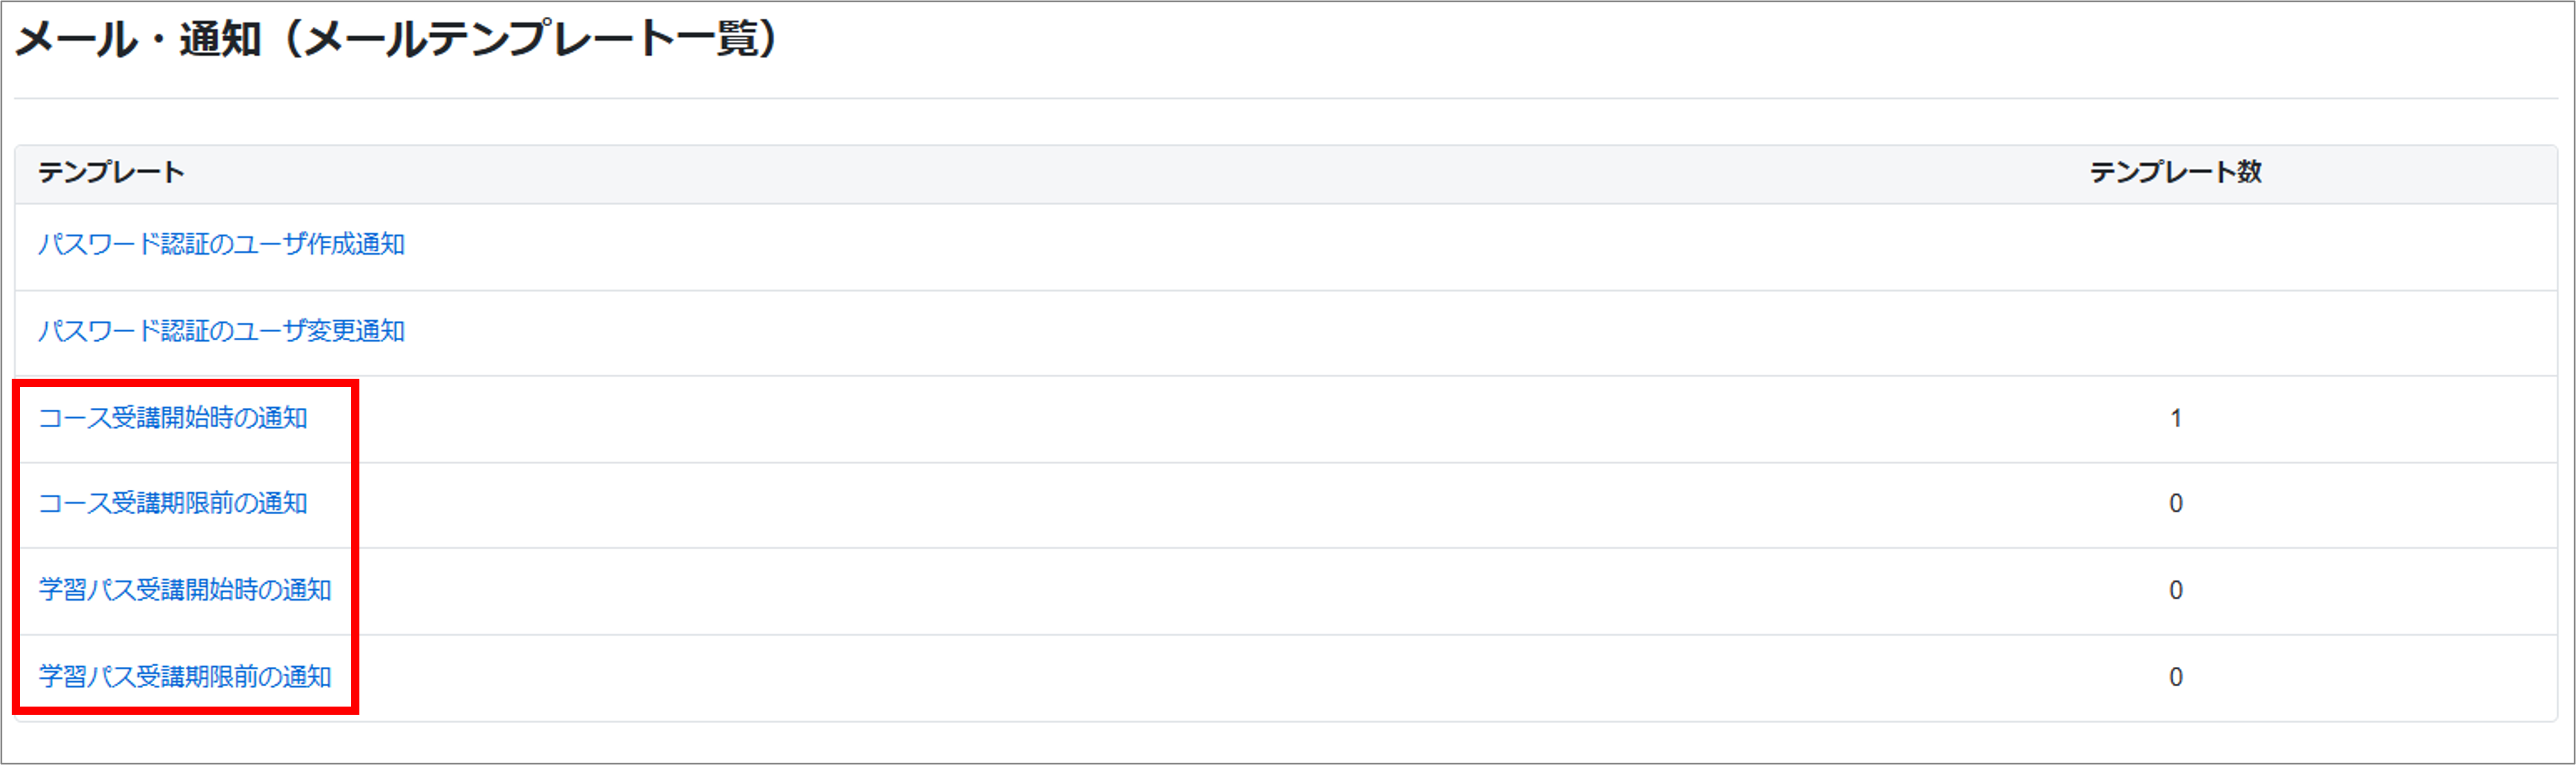
Task: Click template count 0 for 学習パス受講開始時の通知
Action: [x=2175, y=590]
